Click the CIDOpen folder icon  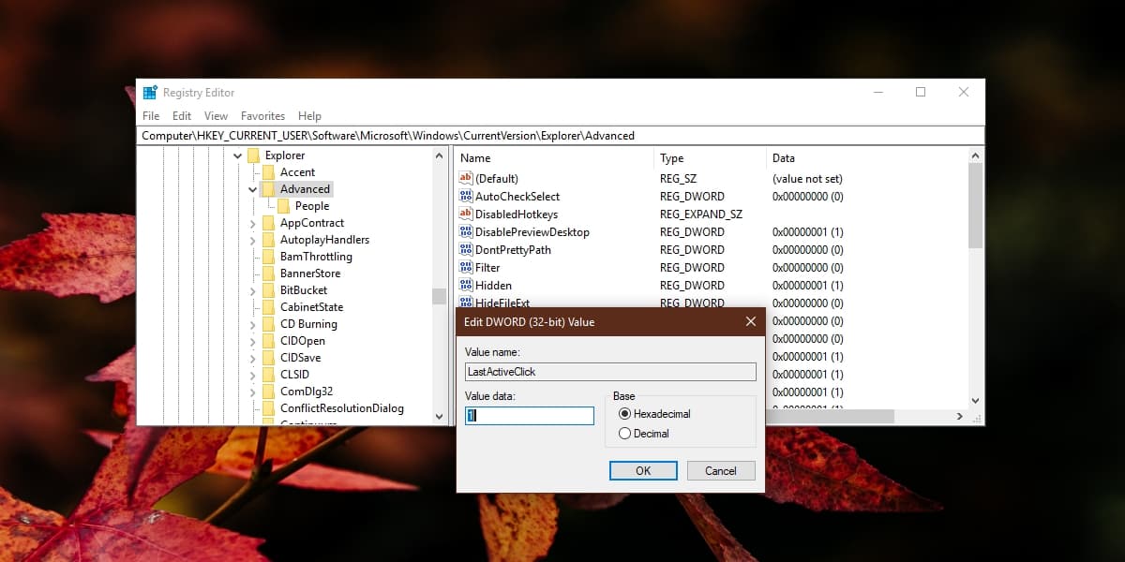point(268,341)
